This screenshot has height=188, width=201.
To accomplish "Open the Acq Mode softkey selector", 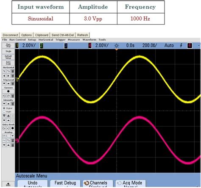I will 131,184.
